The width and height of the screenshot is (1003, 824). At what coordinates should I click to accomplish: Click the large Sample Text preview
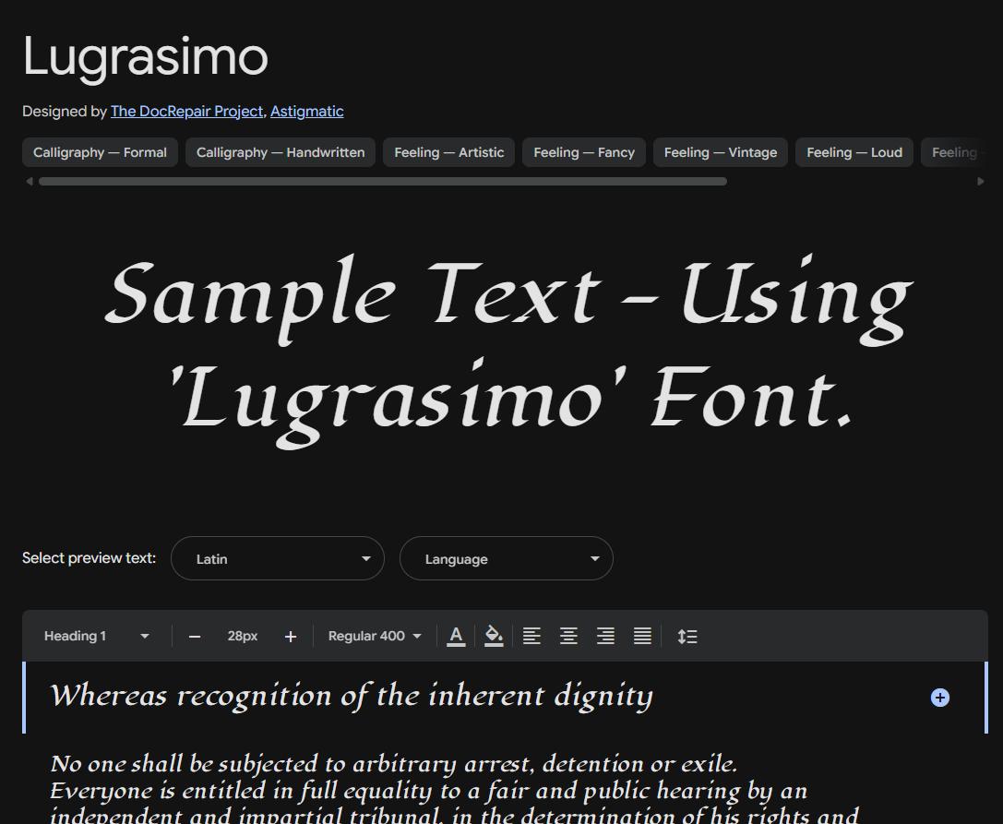(x=509, y=351)
